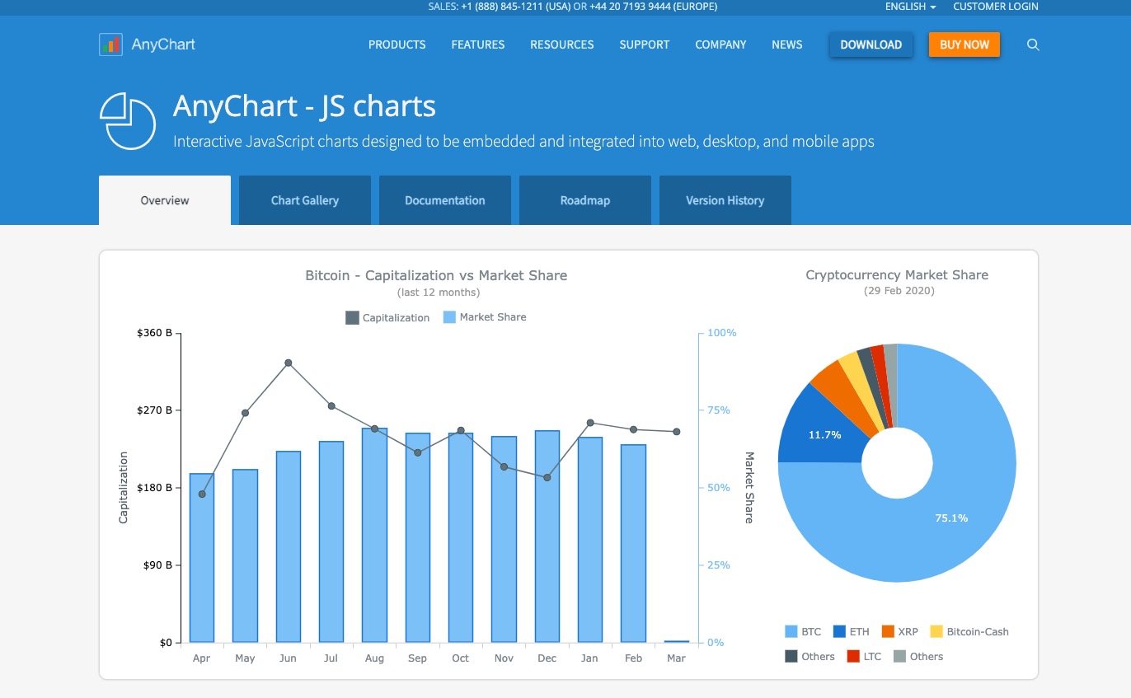Screen dimensions: 1131x698
Task: Toggle the Capitalization legend item
Action: (387, 317)
